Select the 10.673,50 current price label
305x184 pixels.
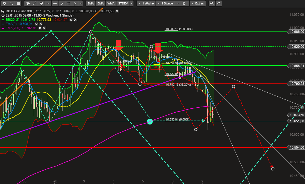pyautogui.click(x=296, y=115)
